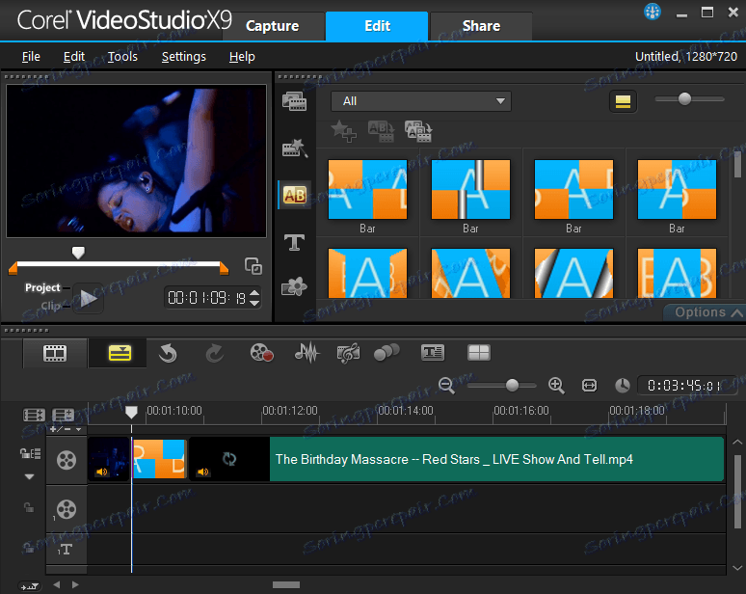Open the Sound Mixer
Viewport: 746px width, 594px height.
307,353
